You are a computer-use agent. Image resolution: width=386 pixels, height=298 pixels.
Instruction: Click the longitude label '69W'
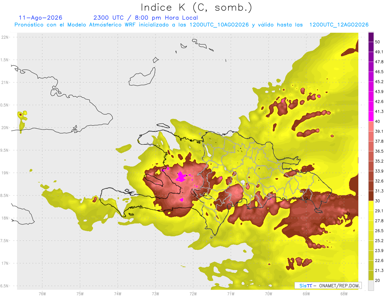306,294
